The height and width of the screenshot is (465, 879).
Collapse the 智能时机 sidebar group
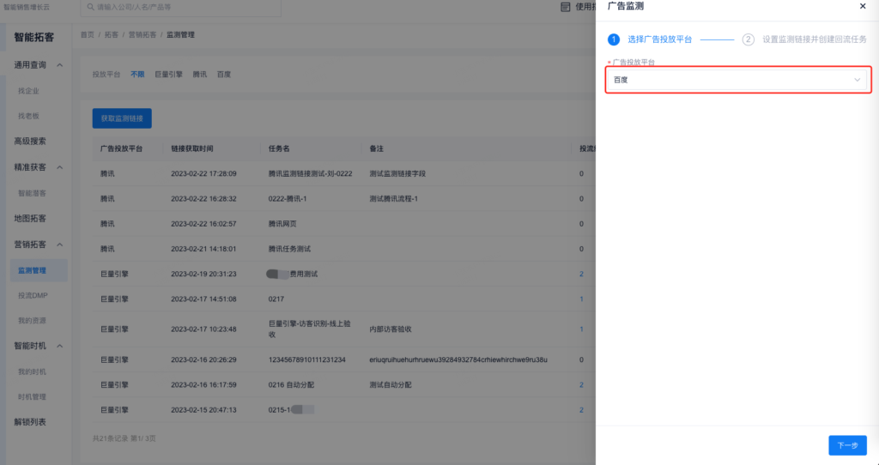point(60,346)
